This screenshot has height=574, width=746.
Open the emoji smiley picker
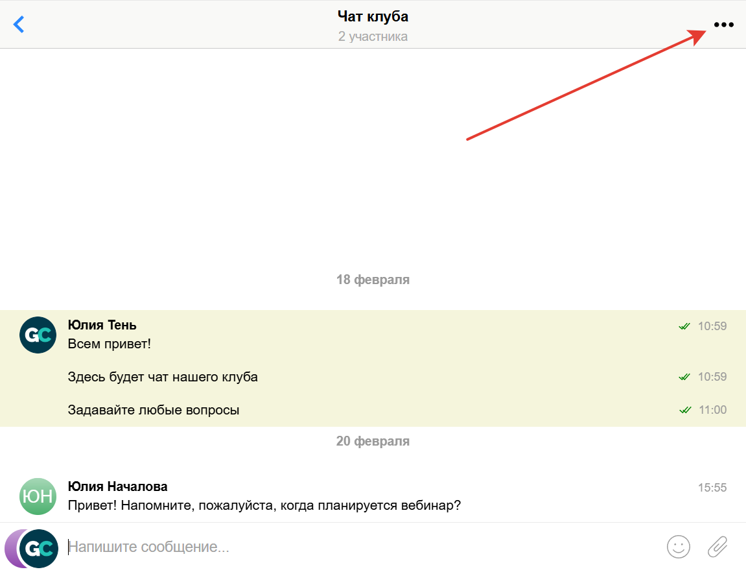679,547
